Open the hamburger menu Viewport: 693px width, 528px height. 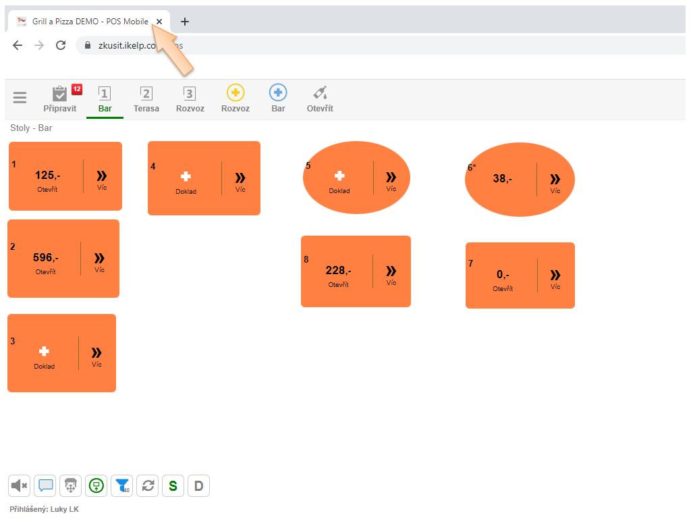coord(20,98)
